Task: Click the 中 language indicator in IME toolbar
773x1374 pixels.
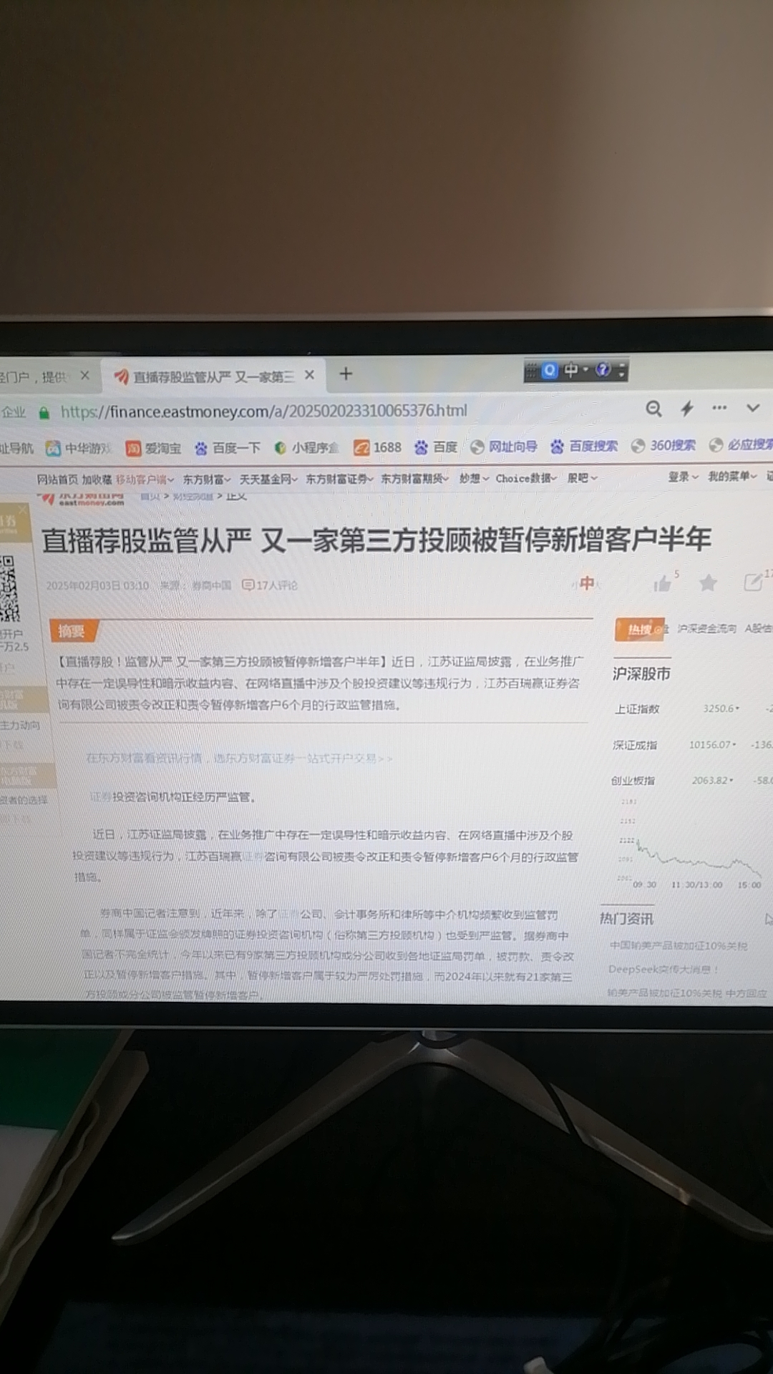Action: pos(571,370)
